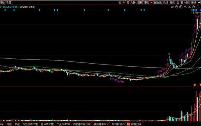Toggle the eye visibility icon on chart toolbar
The image size is (201, 126).
pyautogui.click(x=172, y=7)
